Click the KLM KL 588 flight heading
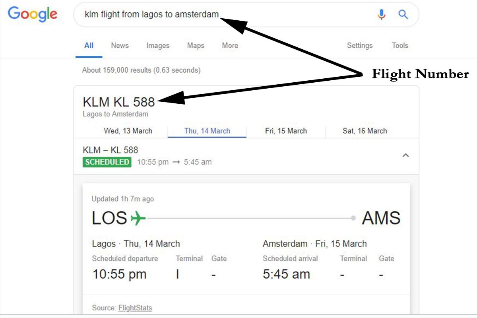The image size is (477, 318). [x=118, y=102]
